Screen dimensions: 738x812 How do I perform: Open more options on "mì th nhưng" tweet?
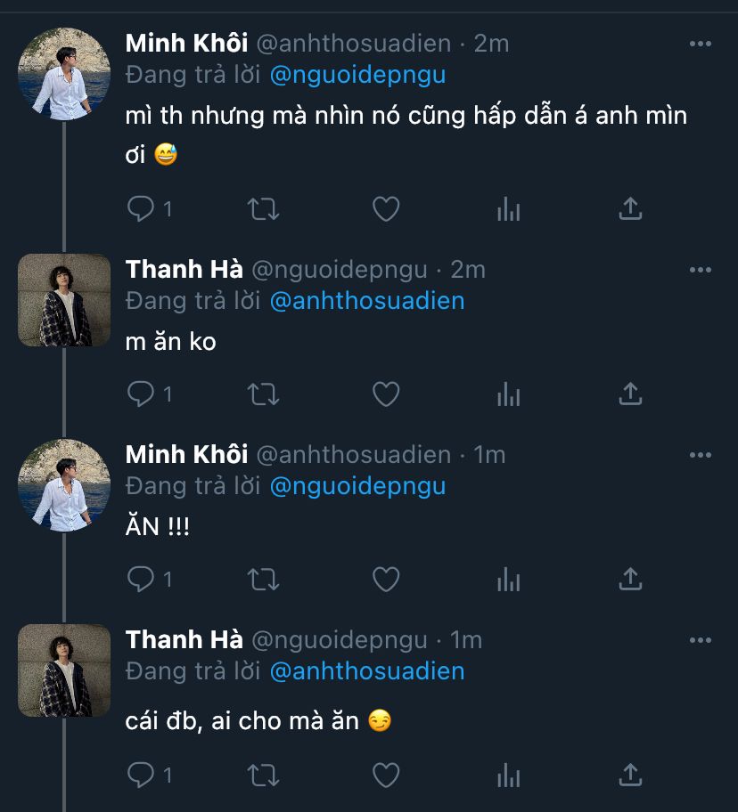[x=701, y=44]
